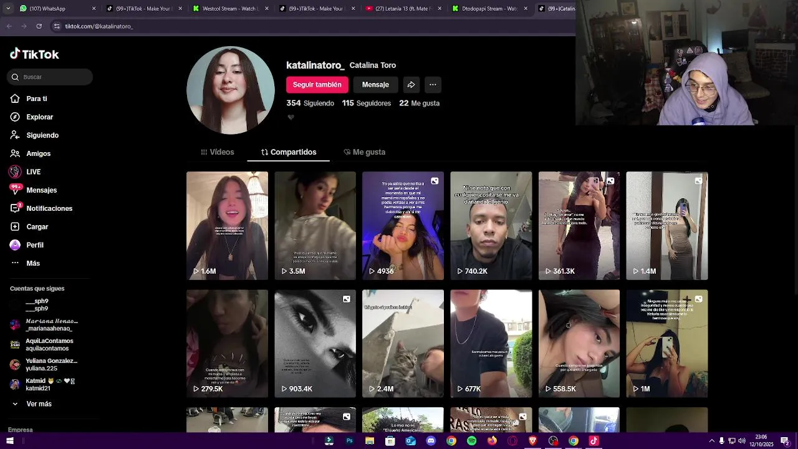Screen dimensions: 798x449
Task: Open the cat video with 2.4M views
Action: pyautogui.click(x=403, y=344)
